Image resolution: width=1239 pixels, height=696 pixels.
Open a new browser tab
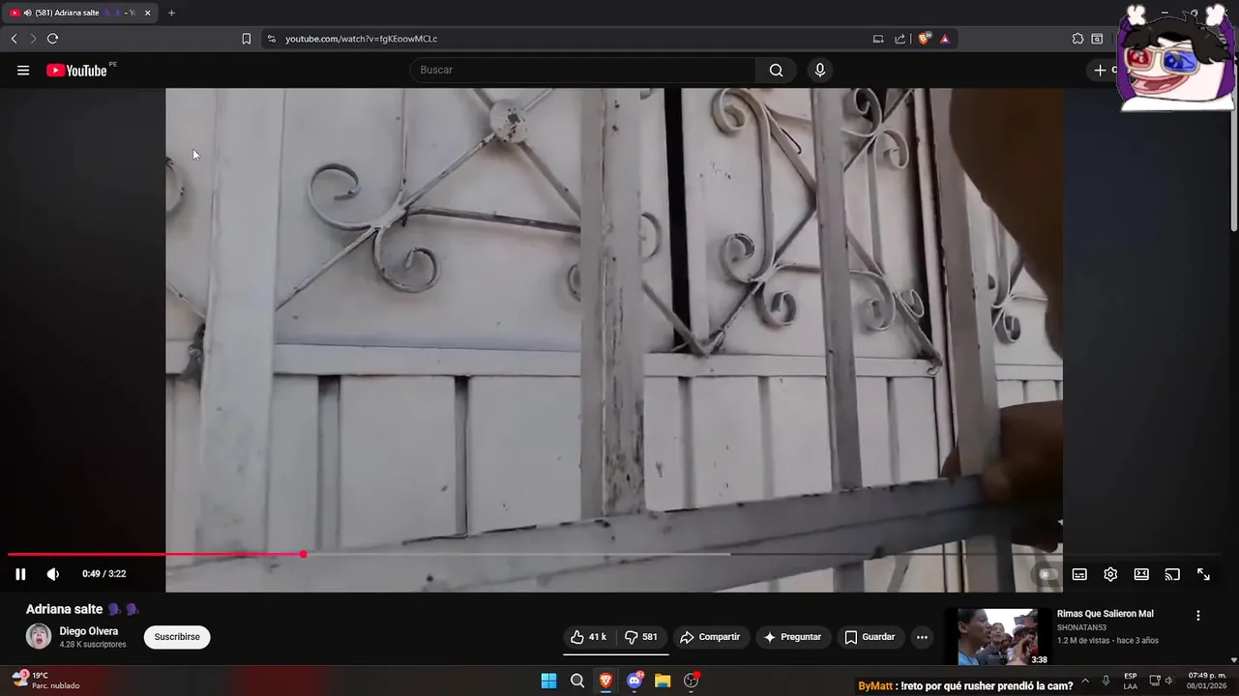point(171,13)
